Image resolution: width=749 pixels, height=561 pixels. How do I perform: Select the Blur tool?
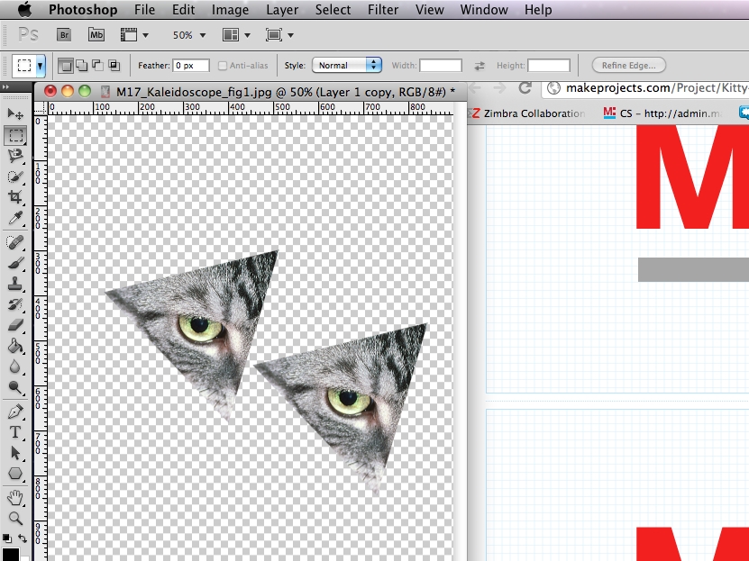(15, 366)
